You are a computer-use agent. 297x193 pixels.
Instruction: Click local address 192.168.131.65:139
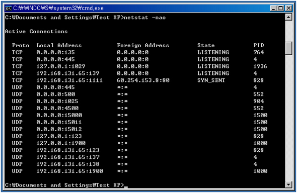click(x=67, y=73)
